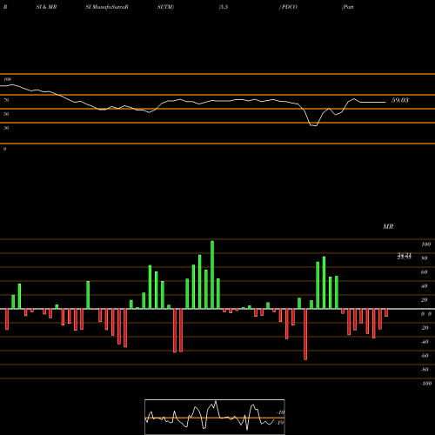
Task: Click the 30 level label on RSI axis
Action: pyautogui.click(x=6, y=128)
